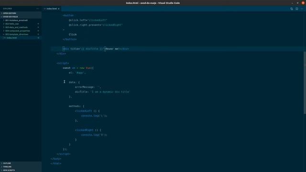
Task: Click the @click.right.prevent attribute line
Action: coord(96,25)
